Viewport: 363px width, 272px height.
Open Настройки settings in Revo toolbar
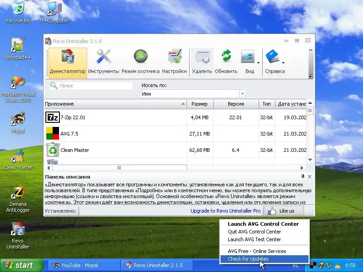click(x=174, y=63)
